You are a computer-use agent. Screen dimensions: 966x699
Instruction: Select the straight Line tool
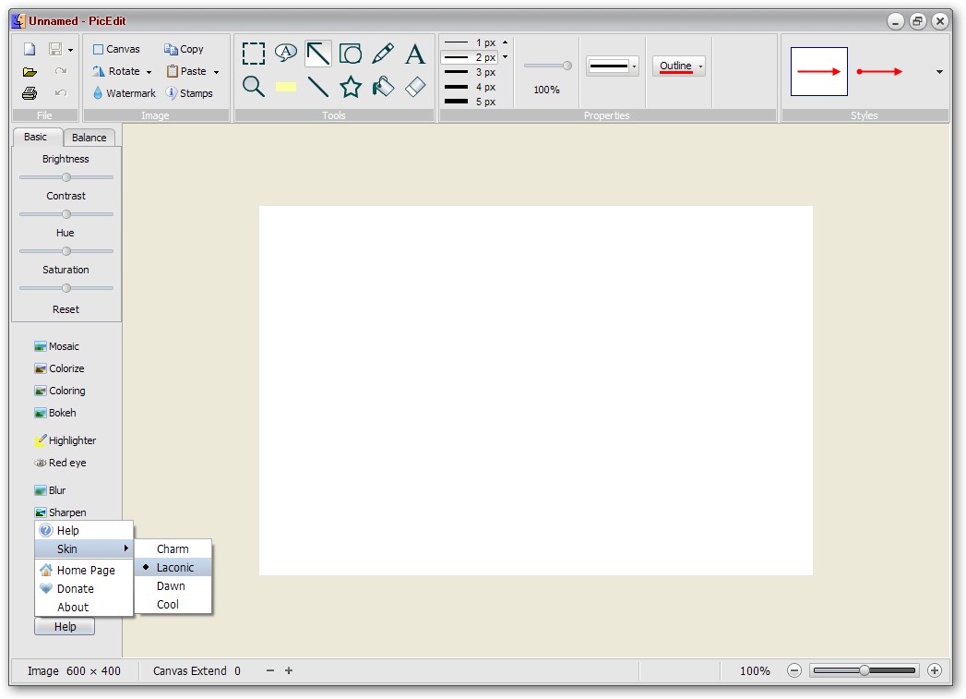click(318, 87)
